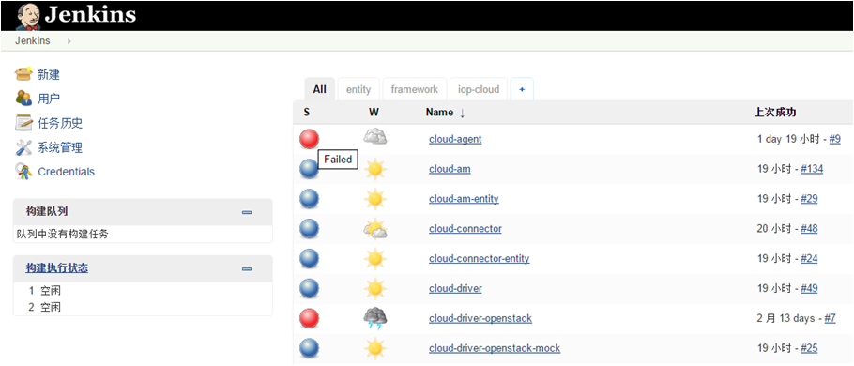Open the cloud-connector-entity job
The image size is (854, 366).
coord(480,259)
